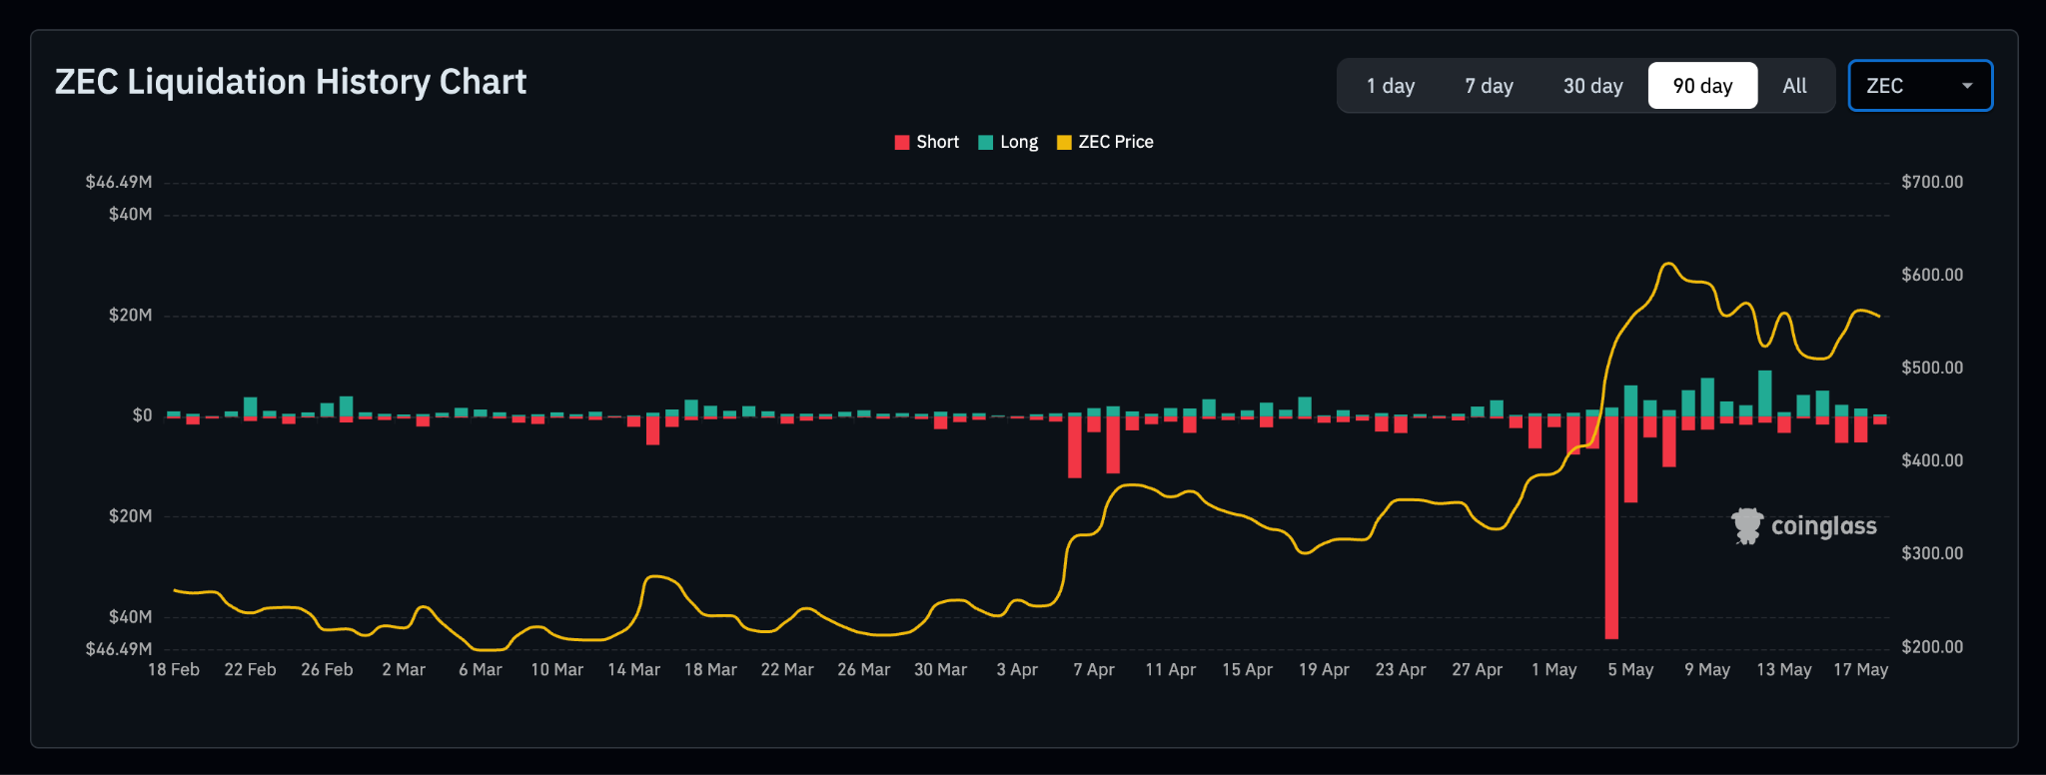Screen dimensions: 2046x775
Task: Switch to the 7 day range
Action: 1489,86
